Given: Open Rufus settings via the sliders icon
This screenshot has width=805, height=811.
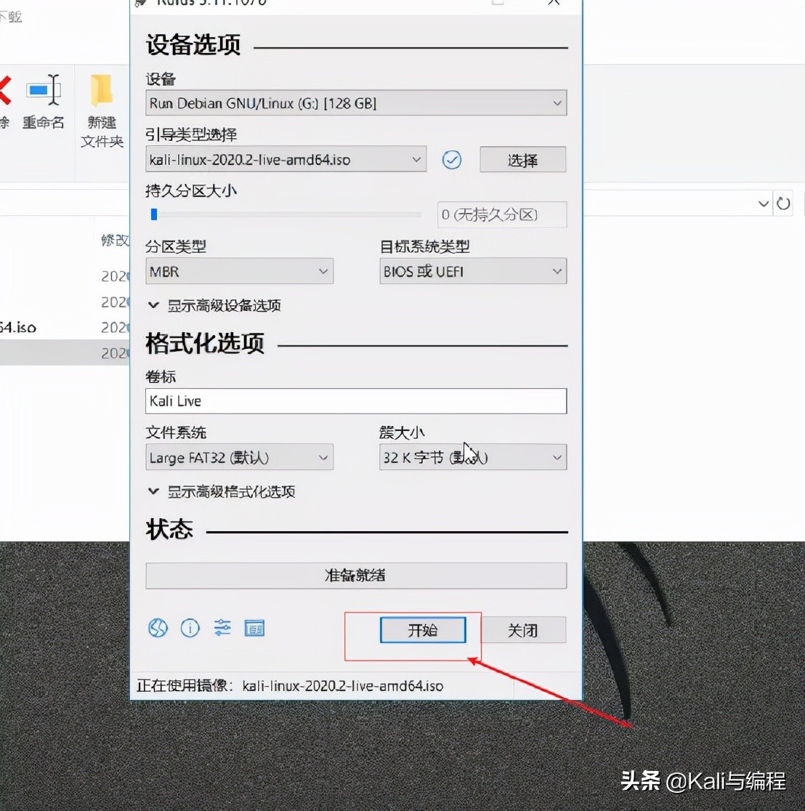Looking at the screenshot, I should pos(222,628).
